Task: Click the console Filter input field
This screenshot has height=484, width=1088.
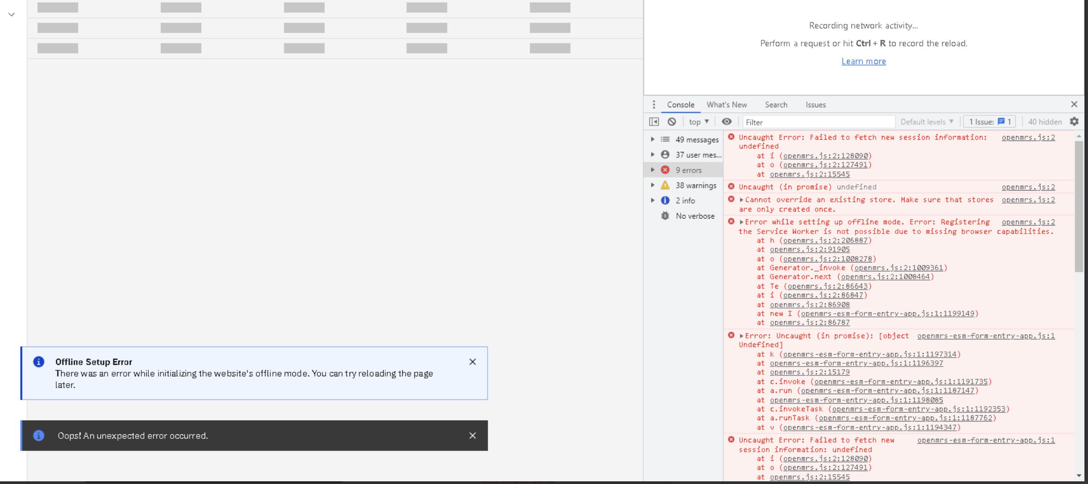Action: coord(818,122)
